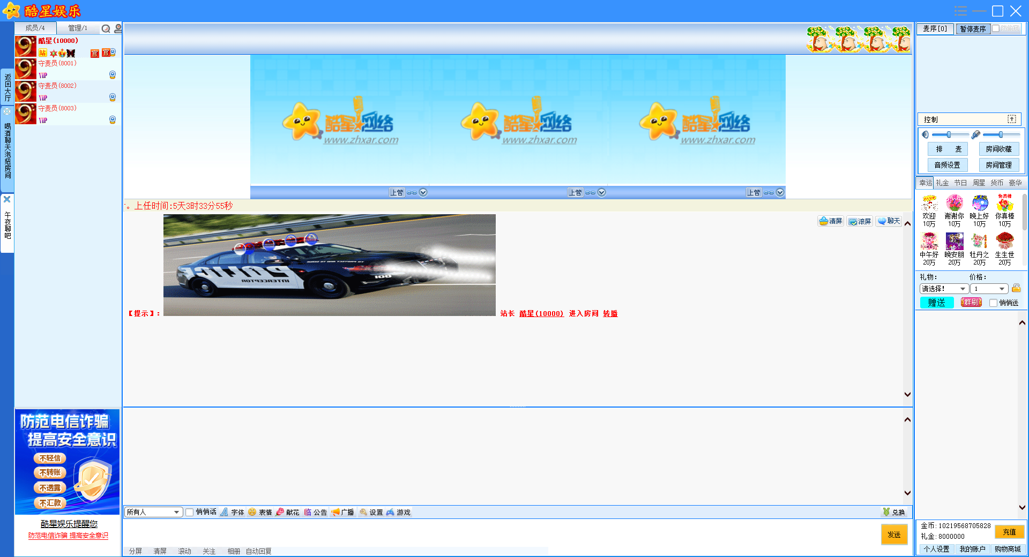Toggle the checkbox beside 暂停麦序
Viewport: 1029px width, 557px height.
click(996, 29)
